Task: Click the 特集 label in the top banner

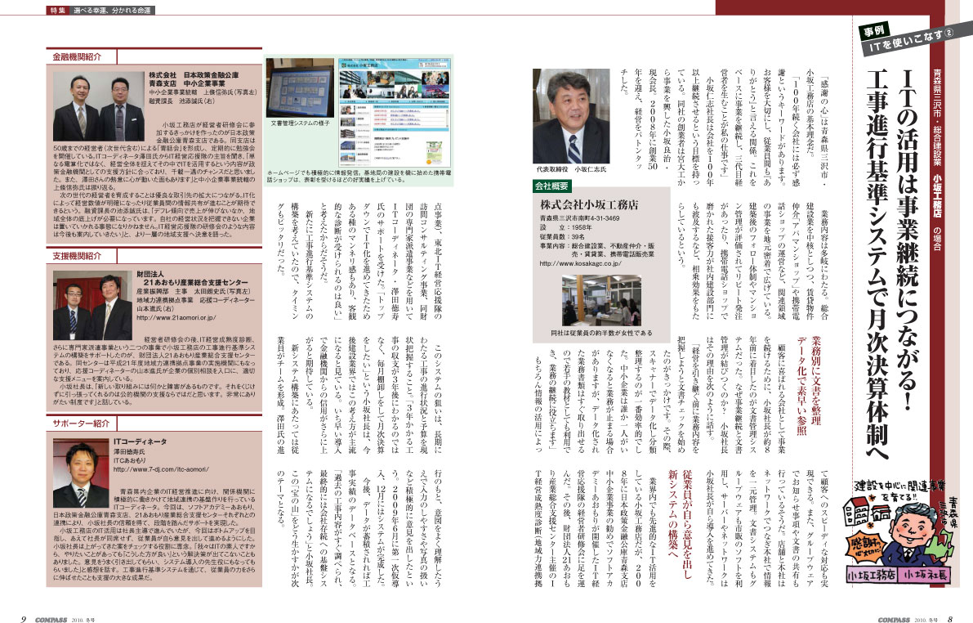Action: (x=58, y=10)
